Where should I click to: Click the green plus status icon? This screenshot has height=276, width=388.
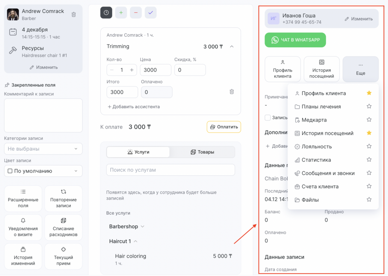pos(121,12)
